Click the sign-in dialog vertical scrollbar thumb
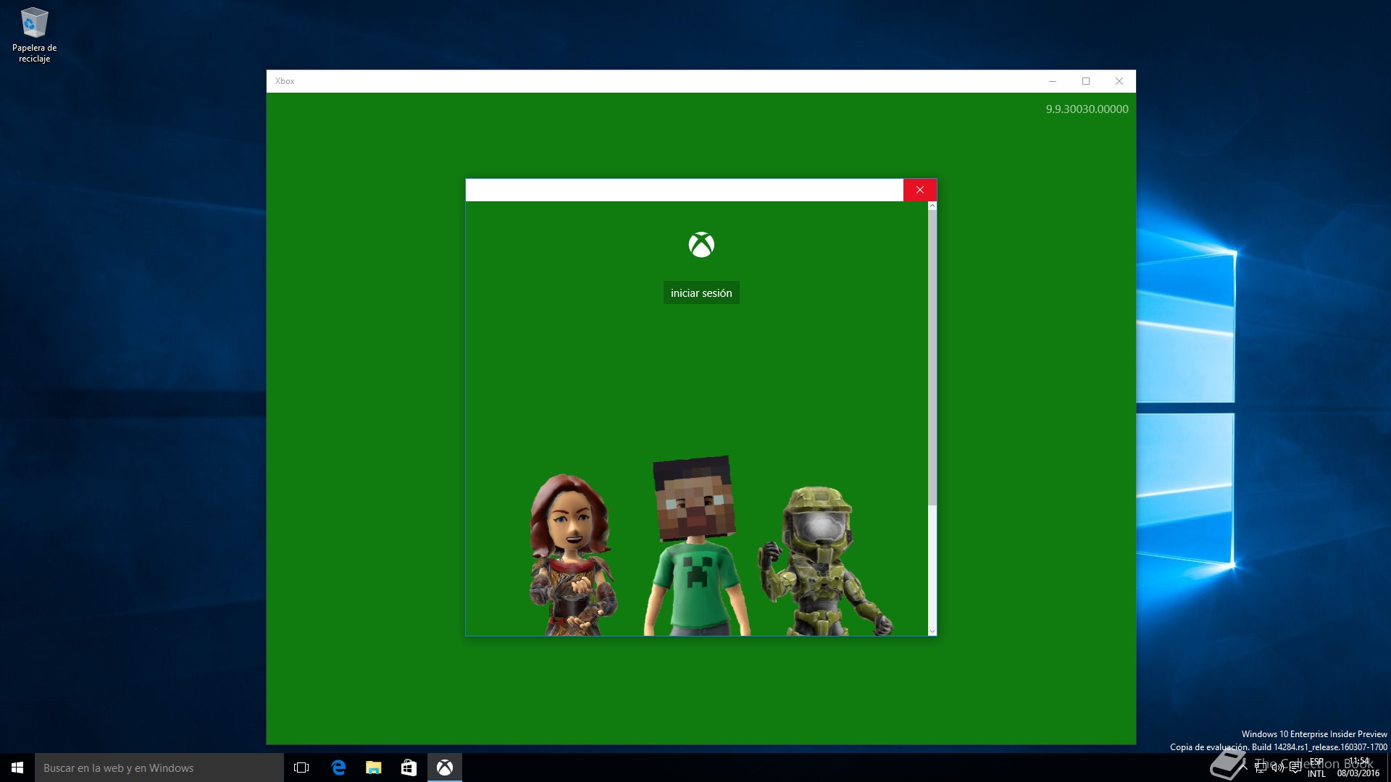Screen dimensions: 1391x782 932,358
